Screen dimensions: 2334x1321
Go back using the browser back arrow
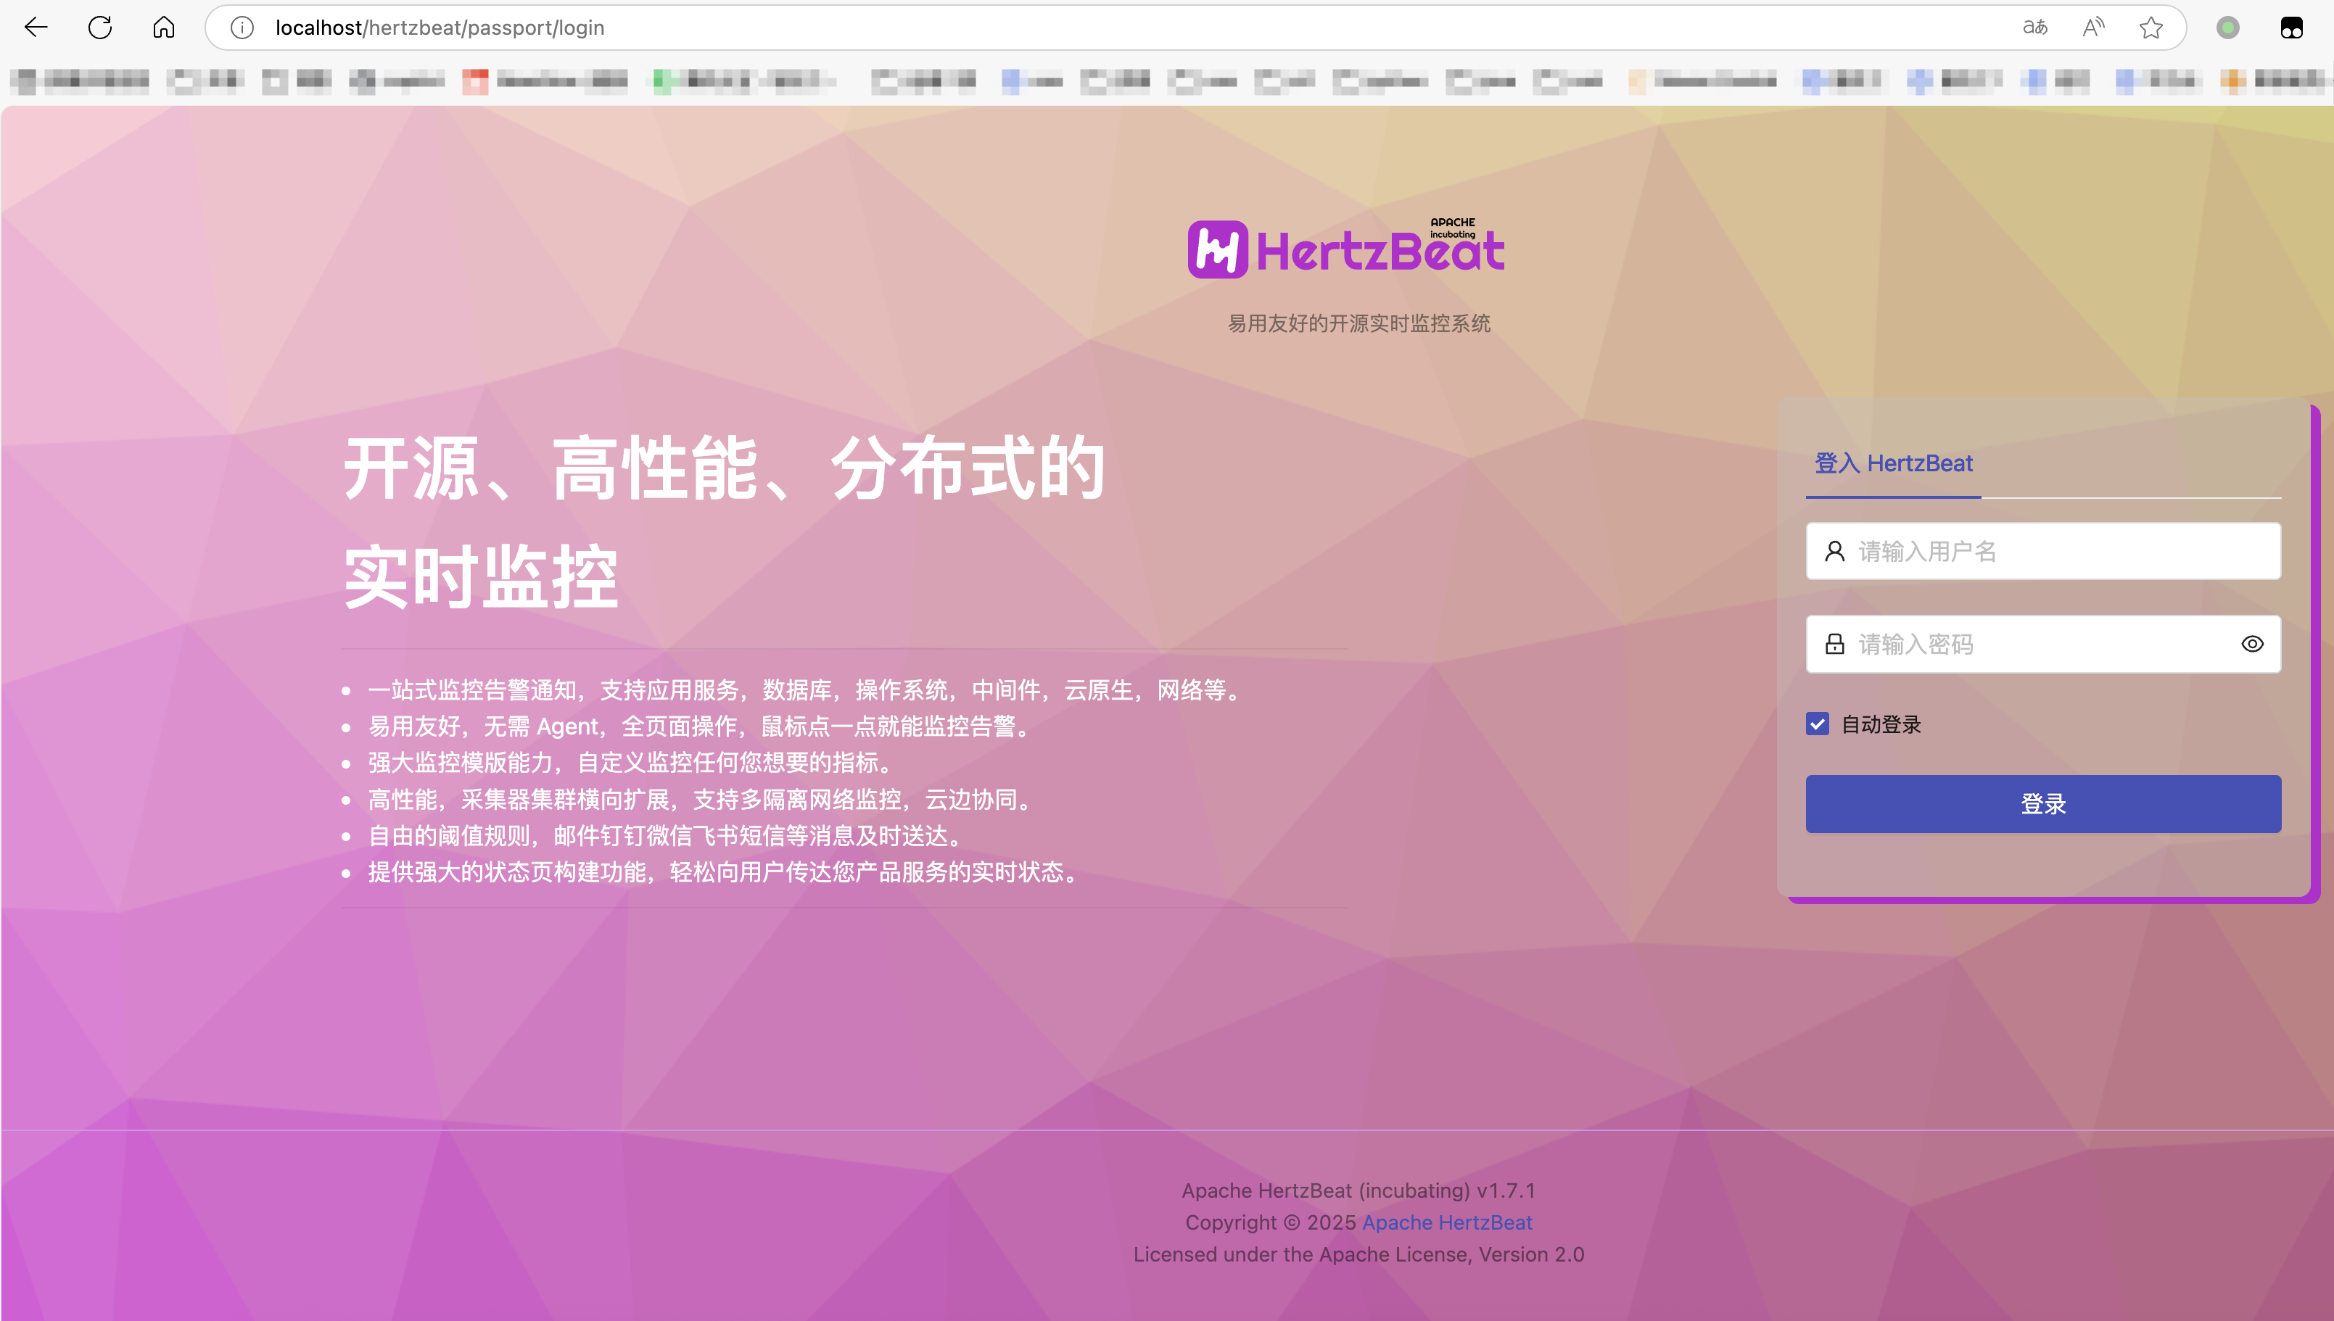[36, 28]
